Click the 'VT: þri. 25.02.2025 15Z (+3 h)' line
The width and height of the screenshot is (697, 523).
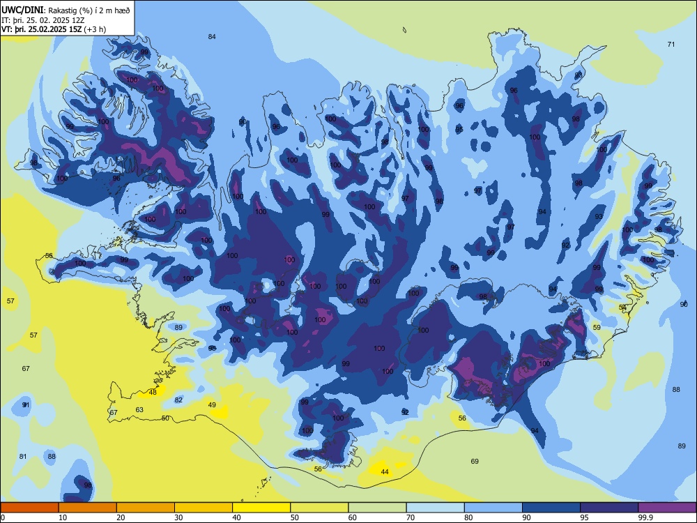[x=54, y=29]
